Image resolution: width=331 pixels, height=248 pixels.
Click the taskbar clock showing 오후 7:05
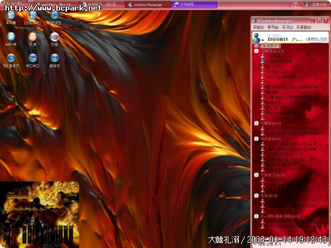(319, 5)
